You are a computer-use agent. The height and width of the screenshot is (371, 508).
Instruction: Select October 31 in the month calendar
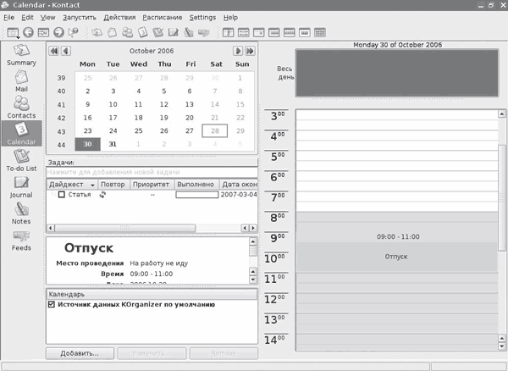(113, 144)
